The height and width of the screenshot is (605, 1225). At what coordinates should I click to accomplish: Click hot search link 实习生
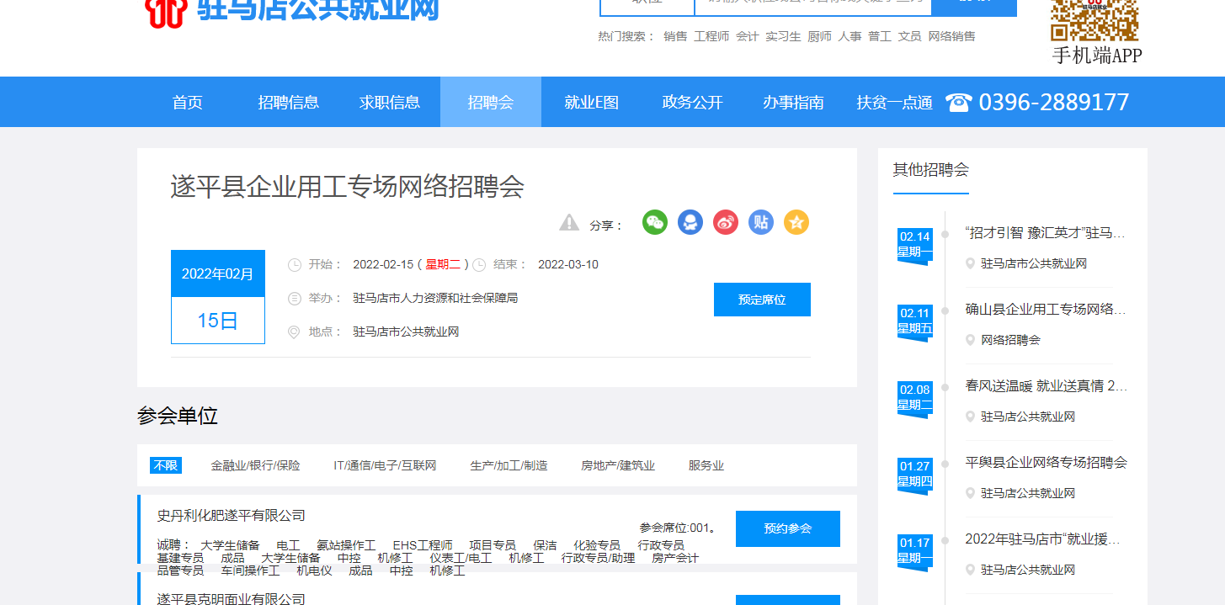click(783, 36)
